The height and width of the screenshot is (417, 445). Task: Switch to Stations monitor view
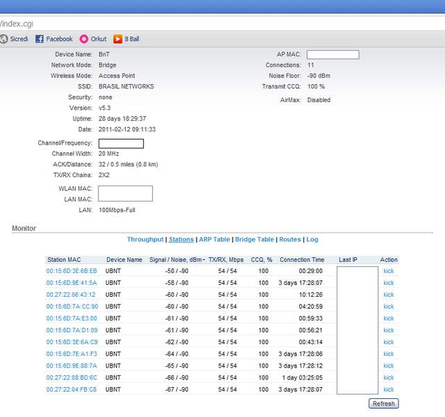pos(181,240)
